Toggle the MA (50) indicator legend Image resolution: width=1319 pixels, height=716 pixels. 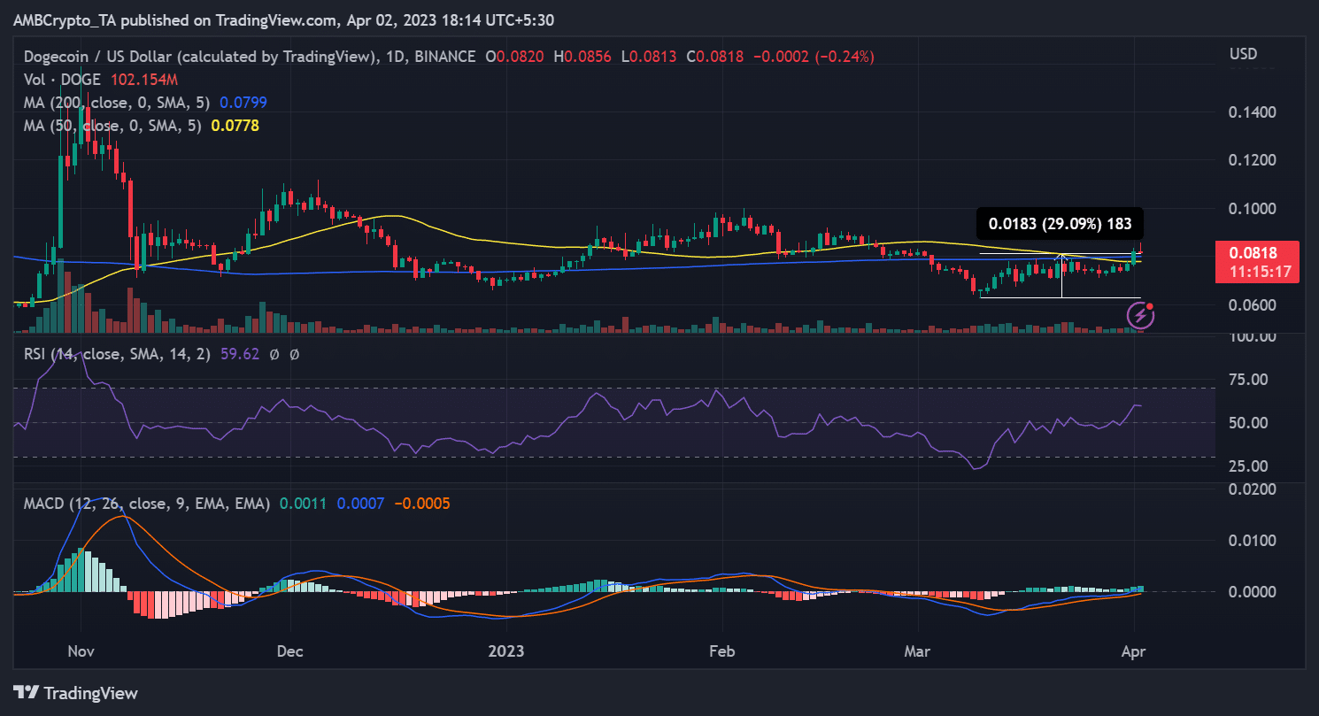click(111, 126)
